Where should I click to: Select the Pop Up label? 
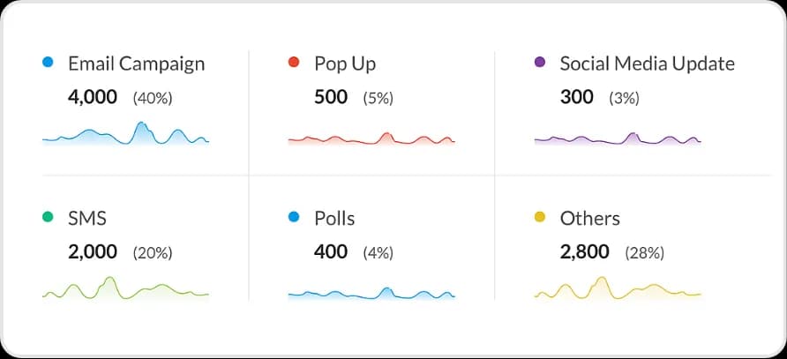pos(345,64)
